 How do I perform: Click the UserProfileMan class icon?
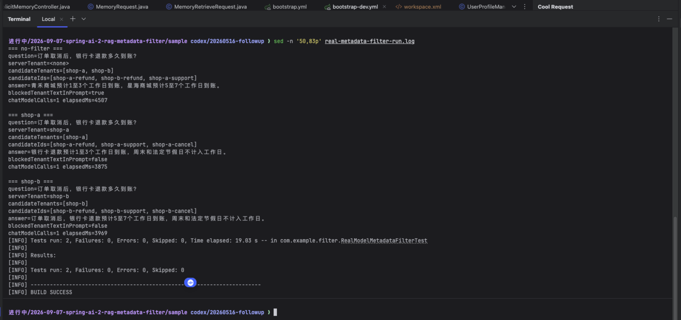pyautogui.click(x=462, y=7)
